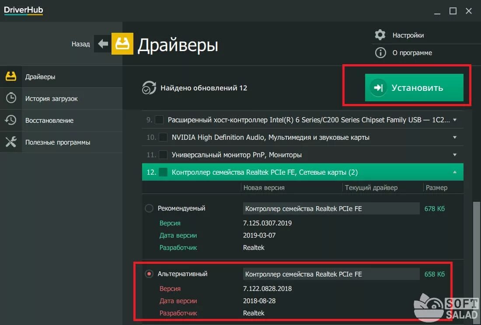Click the alternative driver name field
The height and width of the screenshot is (325, 481).
(331, 274)
